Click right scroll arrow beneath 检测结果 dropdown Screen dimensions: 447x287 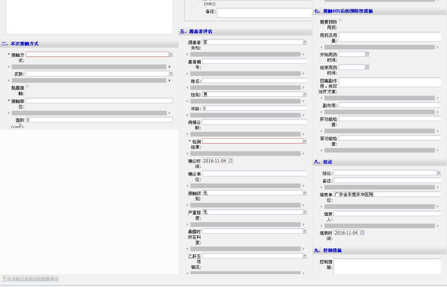[304, 153]
